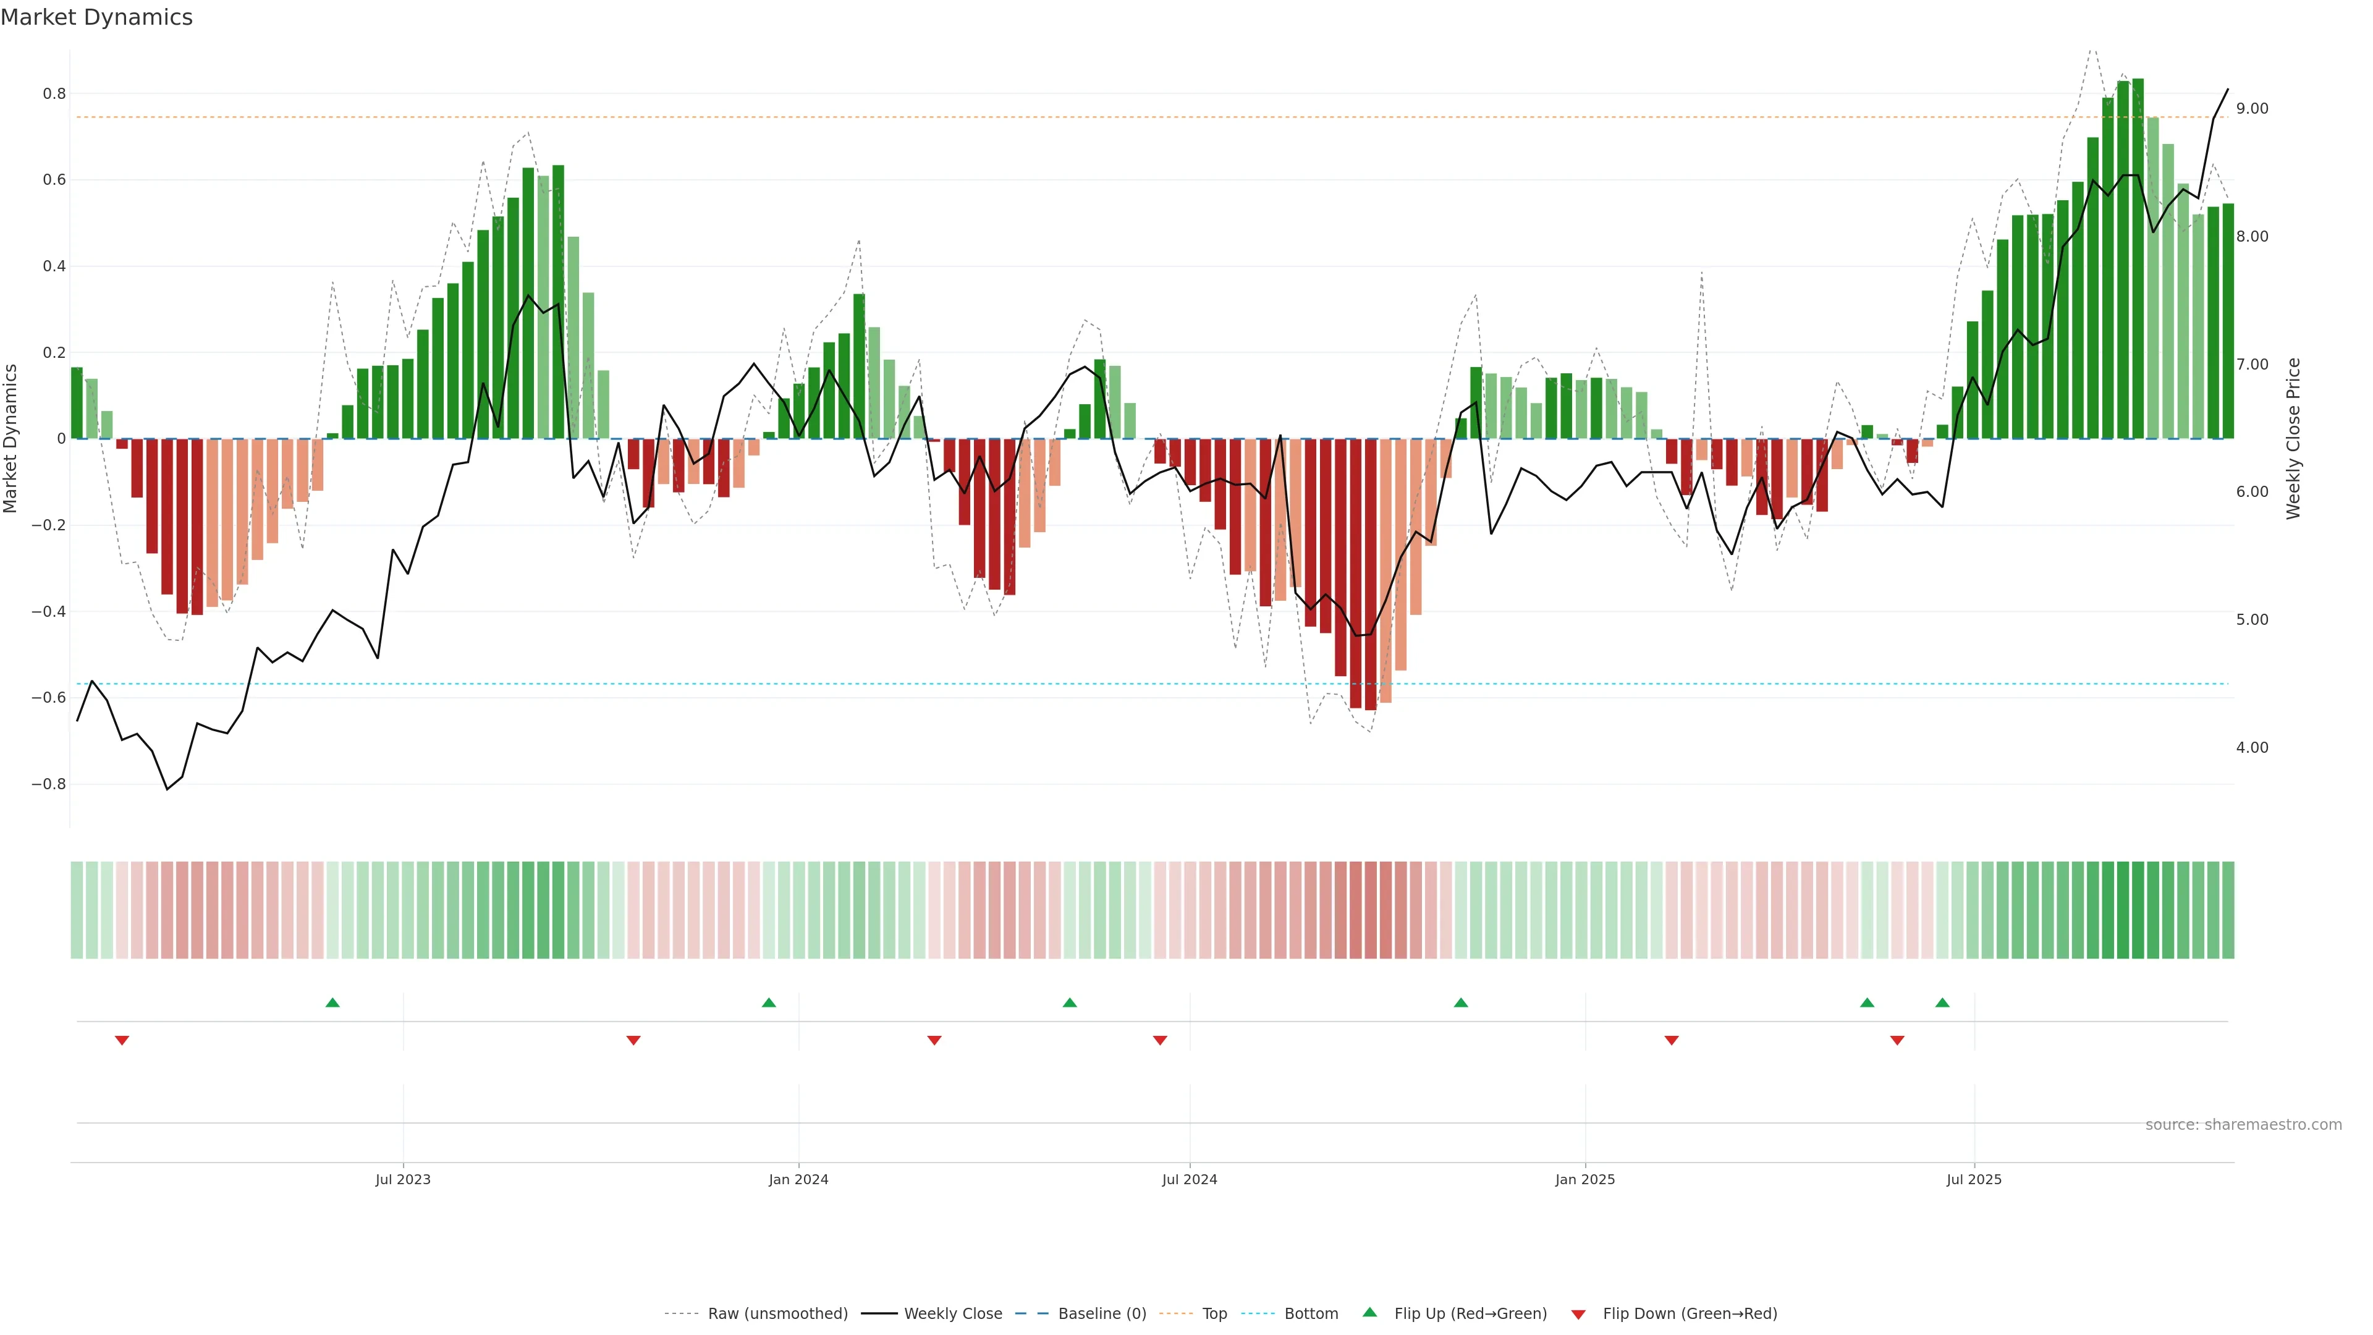Click the rightmost red flip-down triangle marker

[1897, 1040]
